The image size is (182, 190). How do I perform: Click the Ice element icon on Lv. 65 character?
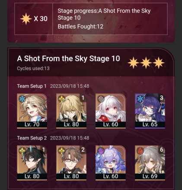click(x=140, y=99)
